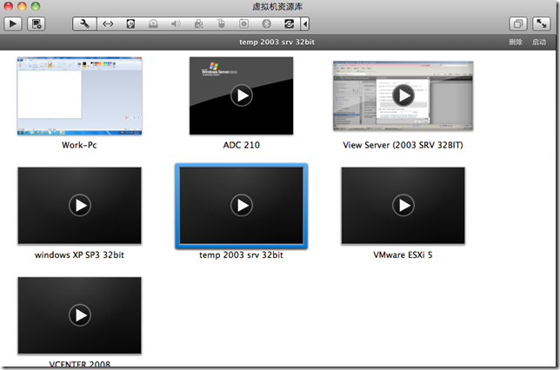Close the window with the red button
This screenshot has width=560, height=370.
(x=8, y=6)
